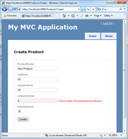Click the vertical scrollbar thumb
The height and width of the screenshot is (139, 128).
(125, 70)
